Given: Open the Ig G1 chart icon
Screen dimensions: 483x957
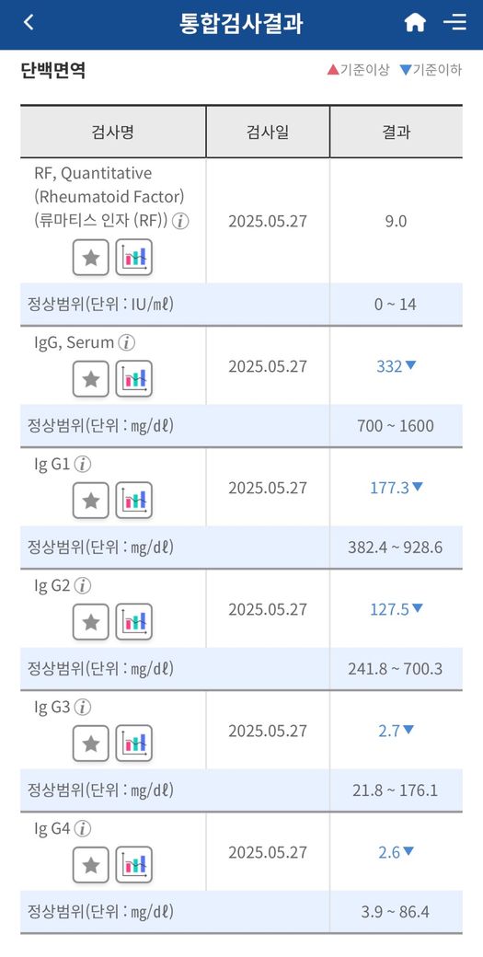Looking at the screenshot, I should [133, 501].
